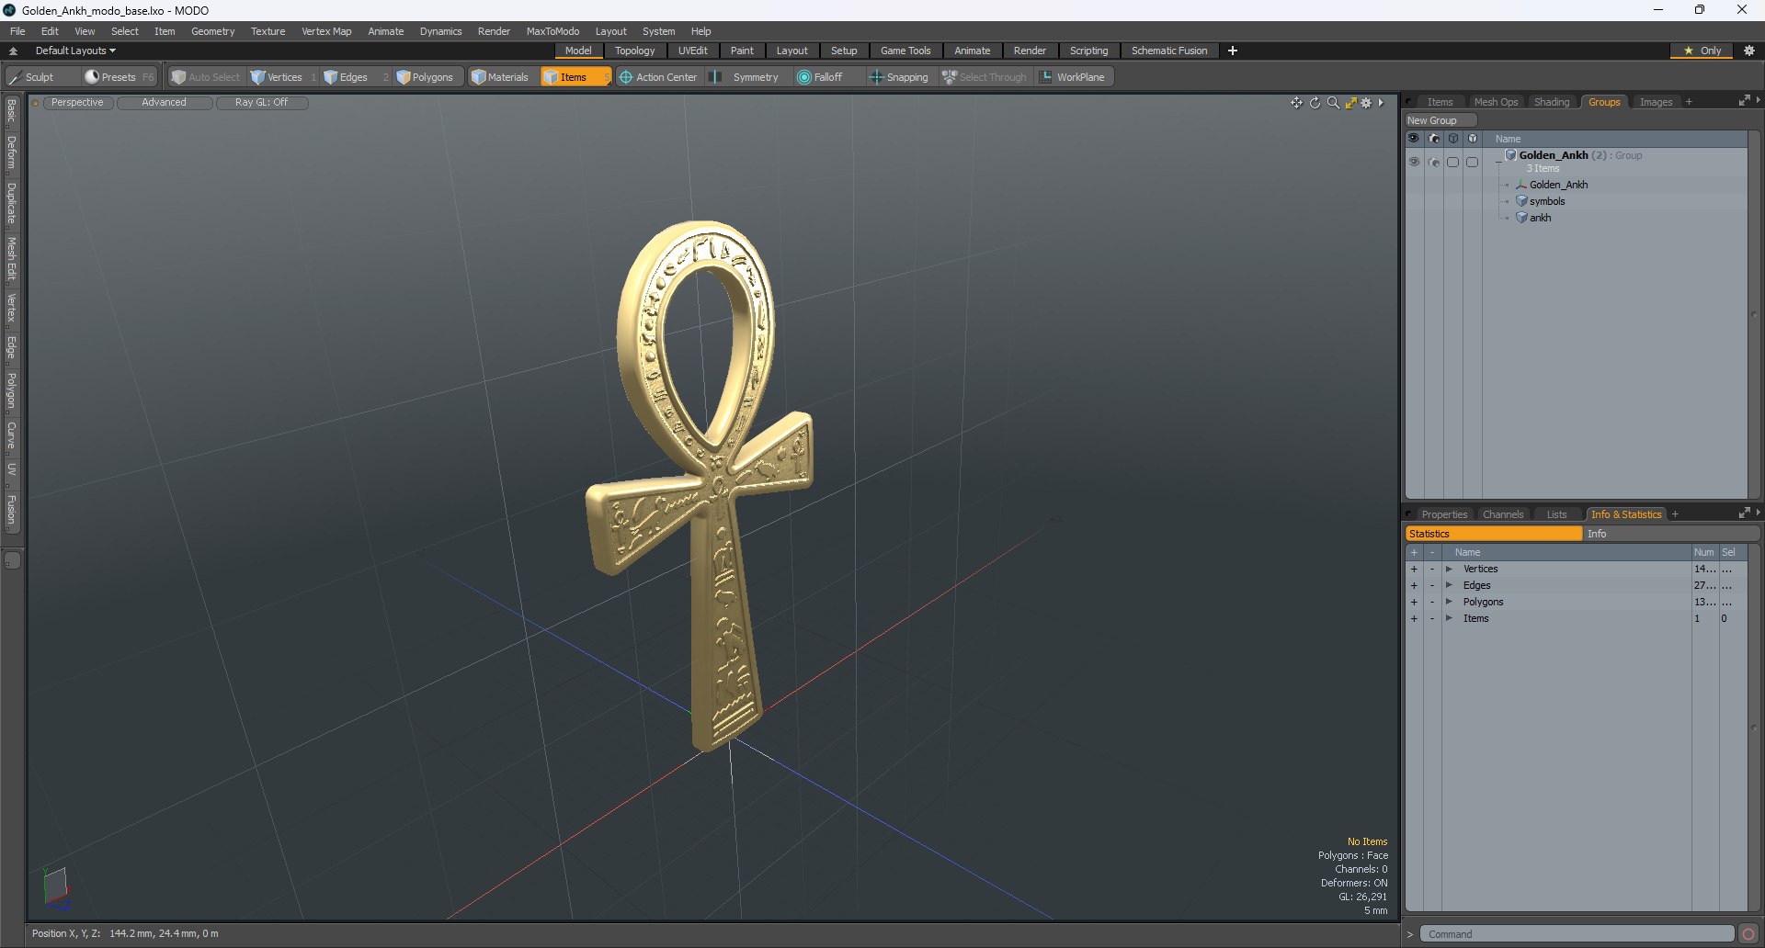Switch to the UVEdit layout tab

point(692,51)
